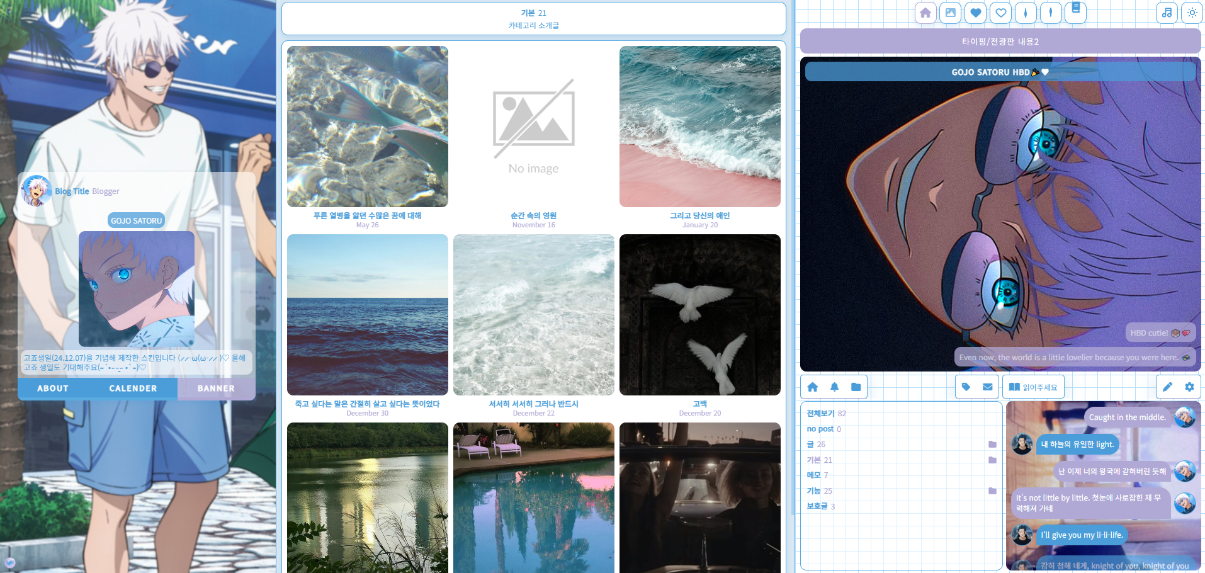This screenshot has width=1205, height=573.
Task: Open the 전체보기 82 category
Action: (826, 414)
